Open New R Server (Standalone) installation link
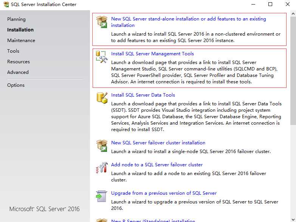The height and width of the screenshot is (222, 296). tap(153, 220)
